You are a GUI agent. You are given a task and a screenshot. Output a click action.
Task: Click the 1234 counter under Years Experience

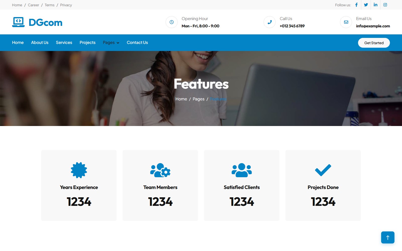click(79, 202)
